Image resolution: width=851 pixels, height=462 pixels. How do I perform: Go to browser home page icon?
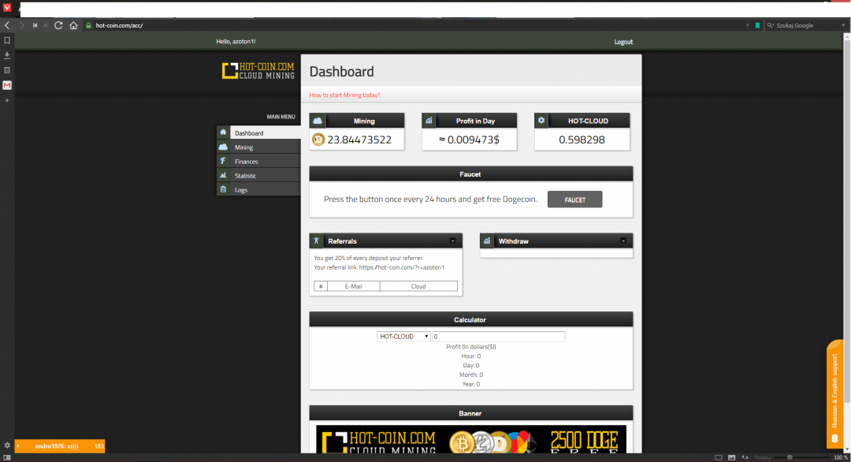(x=72, y=25)
